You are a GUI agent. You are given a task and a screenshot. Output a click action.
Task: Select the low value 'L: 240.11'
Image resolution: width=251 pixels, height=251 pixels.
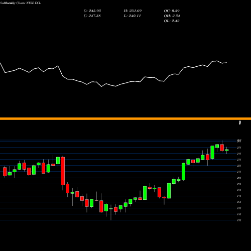click(132, 16)
